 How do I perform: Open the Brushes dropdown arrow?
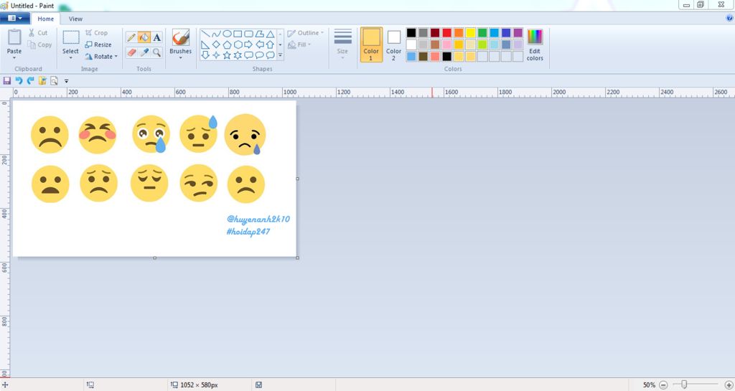[x=180, y=57]
